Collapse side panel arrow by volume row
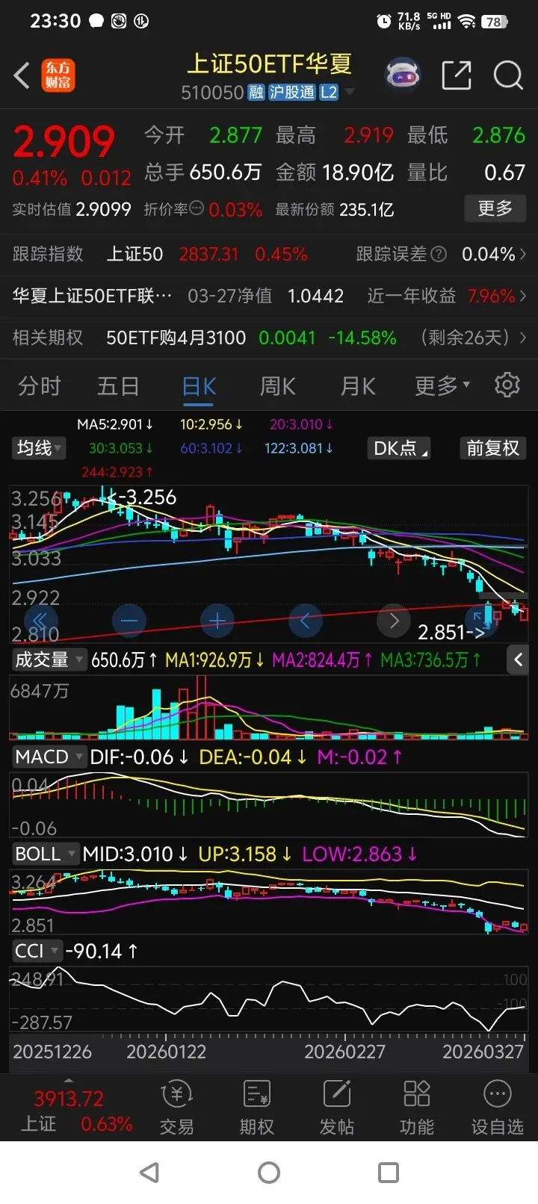Screen dimensions: 538x1204 (x=519, y=660)
